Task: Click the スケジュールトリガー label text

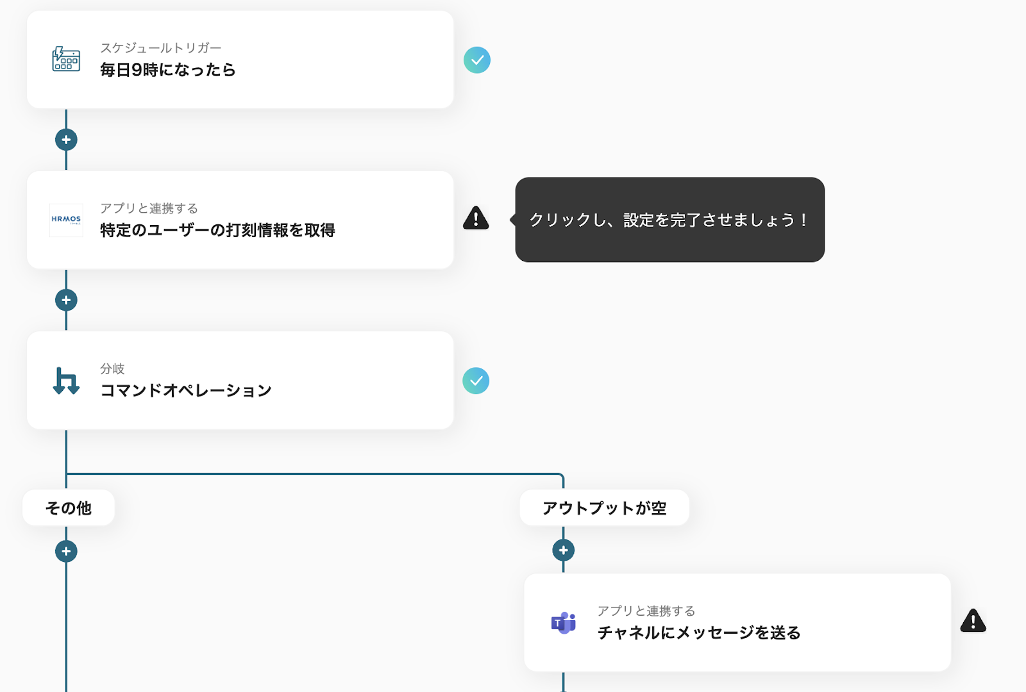Action: (x=160, y=48)
